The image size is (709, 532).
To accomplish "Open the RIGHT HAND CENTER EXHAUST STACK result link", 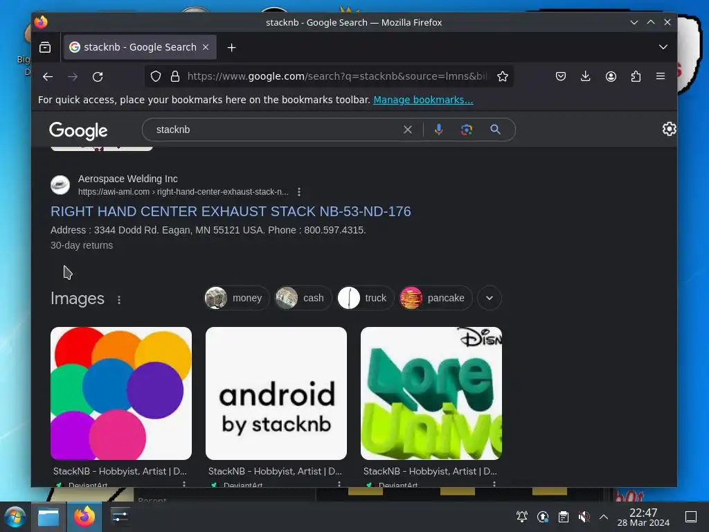I will pos(231,211).
